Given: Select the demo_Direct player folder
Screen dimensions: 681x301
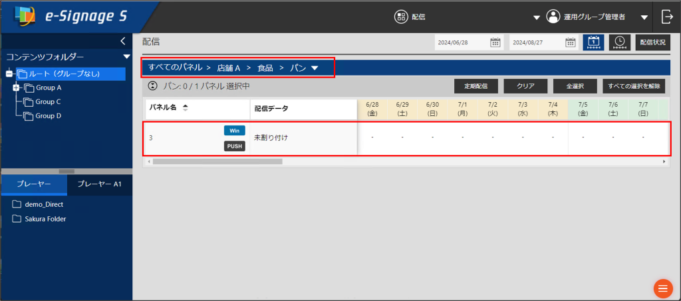Looking at the screenshot, I should (x=39, y=204).
